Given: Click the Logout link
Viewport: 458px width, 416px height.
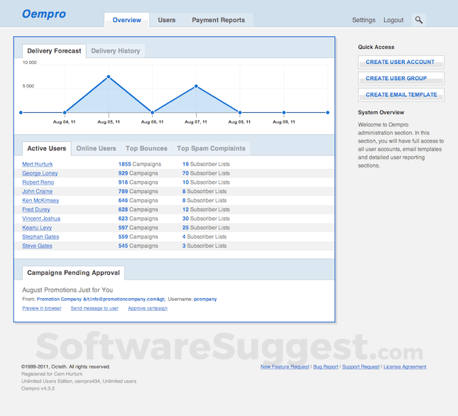Looking at the screenshot, I should coord(393,21).
